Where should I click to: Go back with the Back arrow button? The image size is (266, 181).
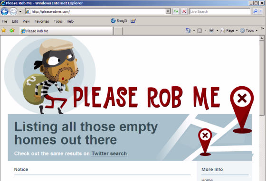click(4, 11)
